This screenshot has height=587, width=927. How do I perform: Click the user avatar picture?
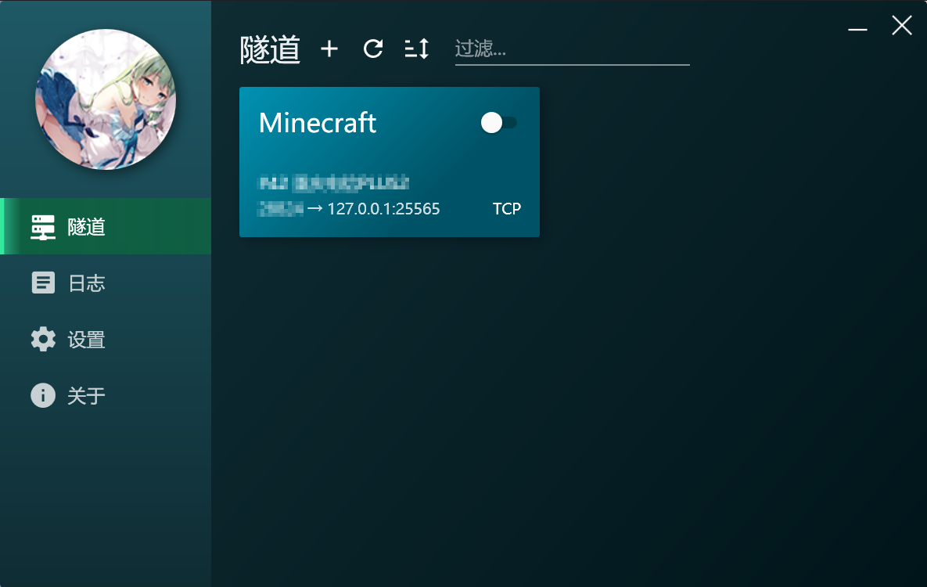106,99
